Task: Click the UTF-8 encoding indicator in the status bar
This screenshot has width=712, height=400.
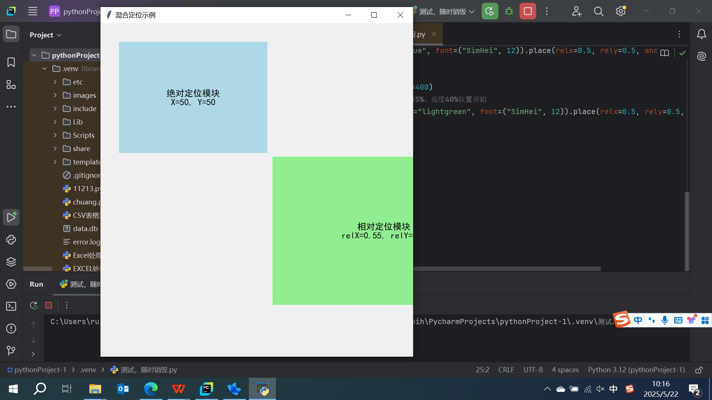Action: click(x=533, y=369)
